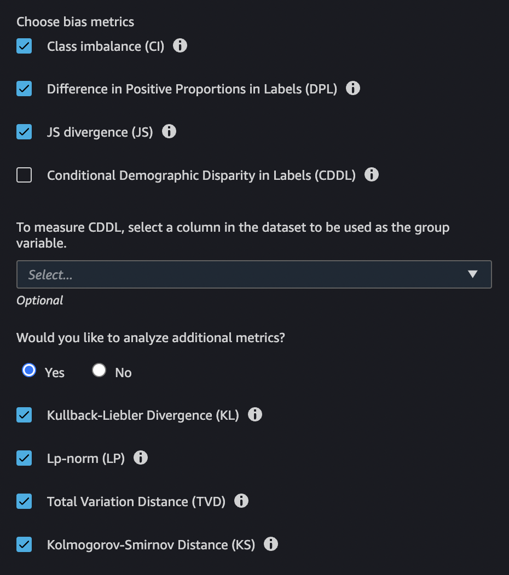The image size is (509, 575).
Task: Click the dropdown arrow of group variable selector
Action: [x=473, y=274]
